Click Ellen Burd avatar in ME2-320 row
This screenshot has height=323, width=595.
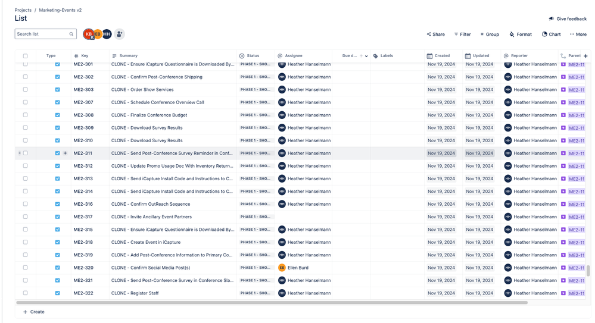point(282,268)
